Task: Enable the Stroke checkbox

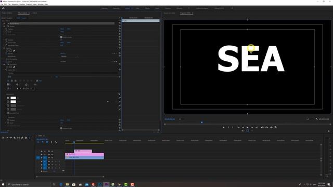Action: pos(8,102)
